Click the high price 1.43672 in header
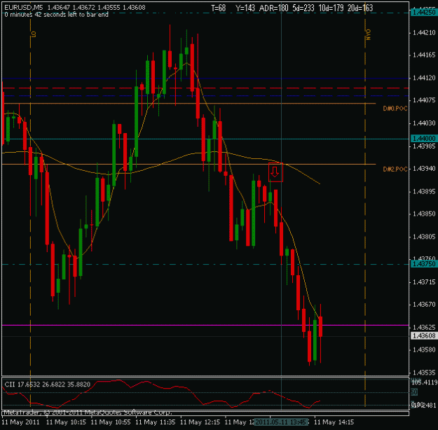Image resolution: width=438 pixels, height=430 pixels. click(83, 8)
